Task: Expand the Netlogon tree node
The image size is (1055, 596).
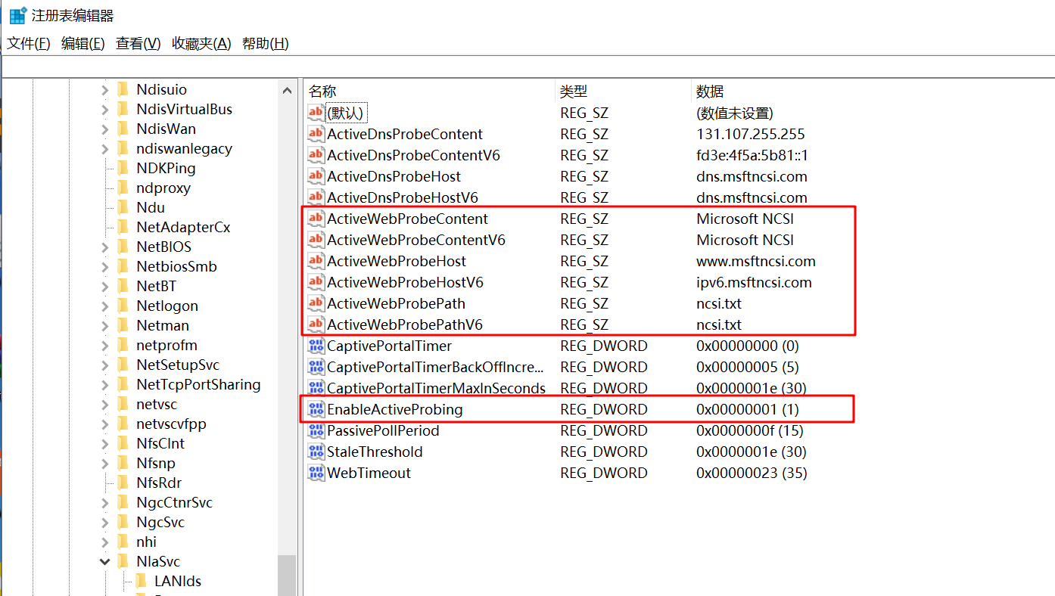Action: 105,306
